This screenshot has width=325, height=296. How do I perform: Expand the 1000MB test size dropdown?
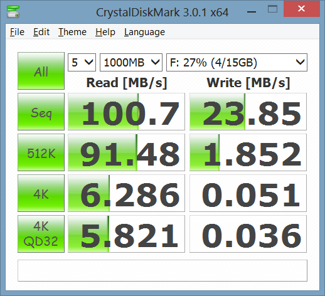point(131,63)
